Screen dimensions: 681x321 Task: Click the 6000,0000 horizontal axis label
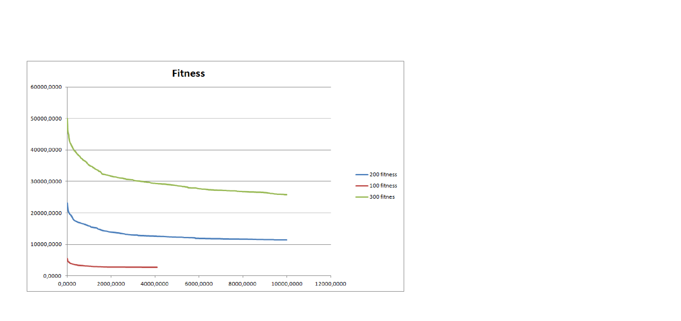coord(199,284)
